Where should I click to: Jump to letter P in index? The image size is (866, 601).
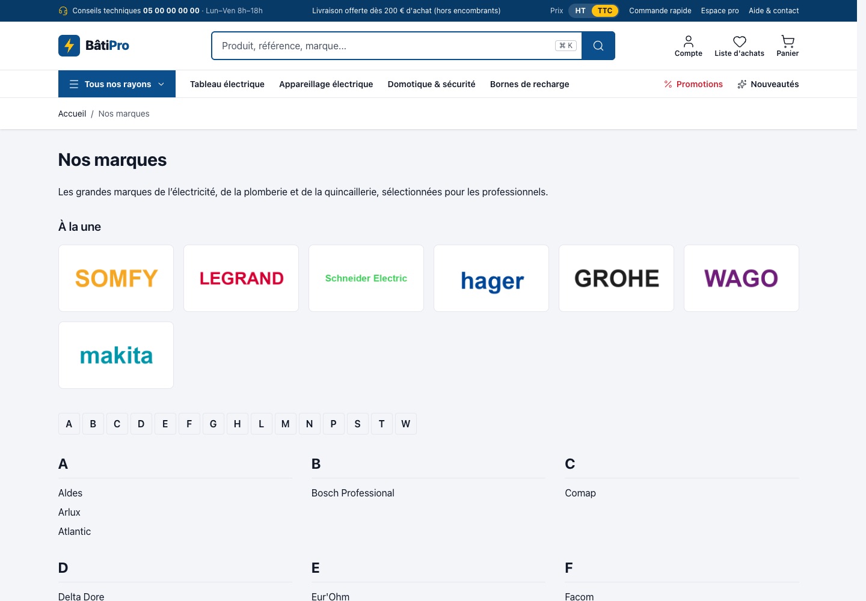click(334, 424)
